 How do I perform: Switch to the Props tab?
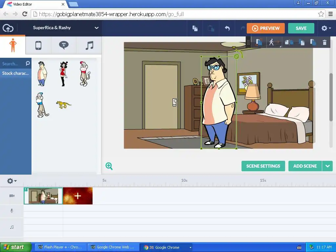(x=38, y=45)
